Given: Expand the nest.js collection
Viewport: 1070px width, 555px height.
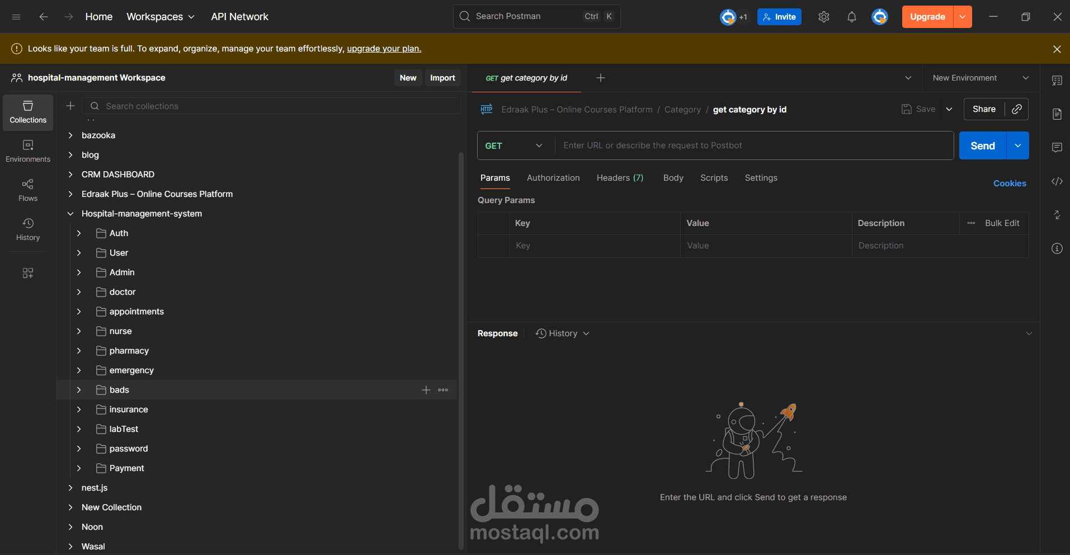Looking at the screenshot, I should coord(70,488).
